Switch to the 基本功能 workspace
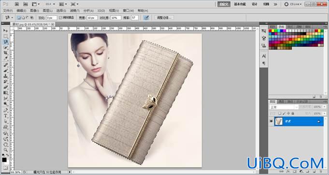329x175 pixels. [x=240, y=4]
